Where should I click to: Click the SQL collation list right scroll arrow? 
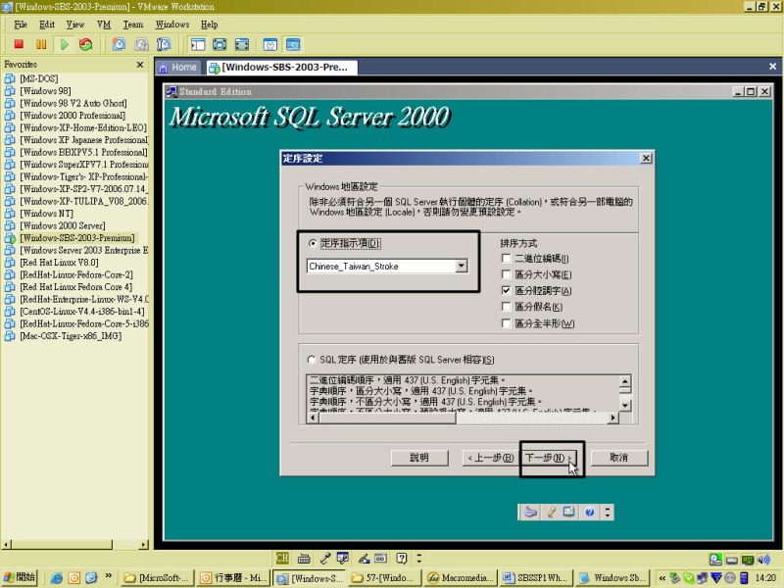[613, 417]
